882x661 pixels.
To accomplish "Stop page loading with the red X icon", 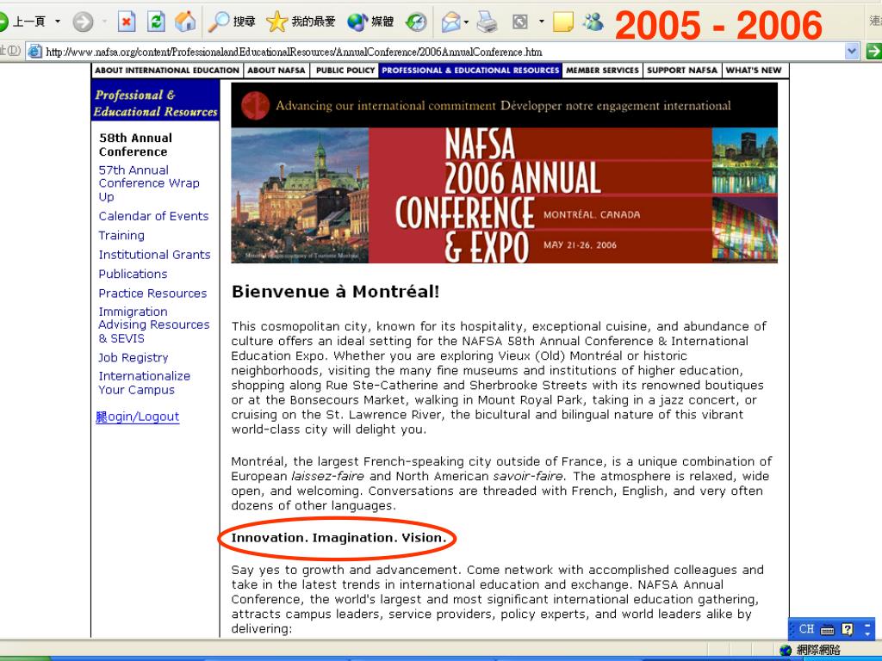I will [x=127, y=22].
